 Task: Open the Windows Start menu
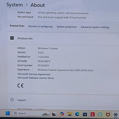point(8,113)
